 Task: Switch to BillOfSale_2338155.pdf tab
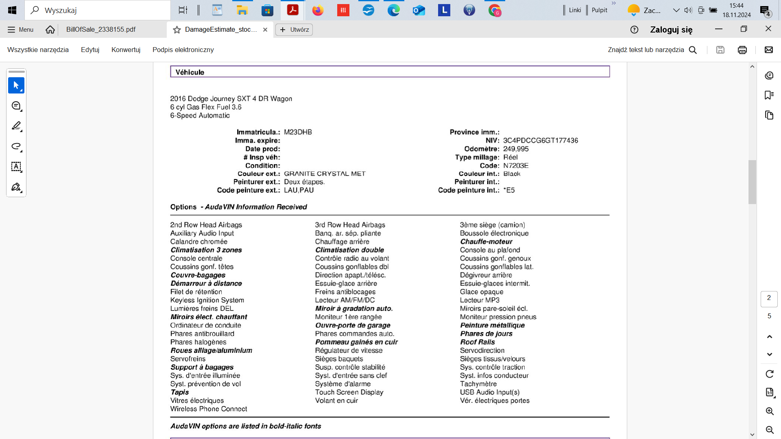101,30
